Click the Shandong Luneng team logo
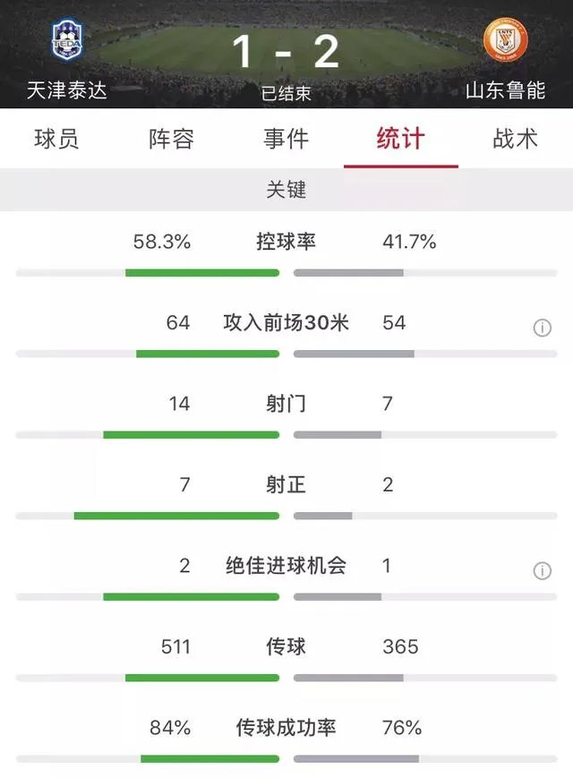The width and height of the screenshot is (573, 778). (x=507, y=39)
